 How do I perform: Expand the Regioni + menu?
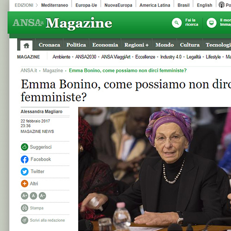(x=136, y=45)
